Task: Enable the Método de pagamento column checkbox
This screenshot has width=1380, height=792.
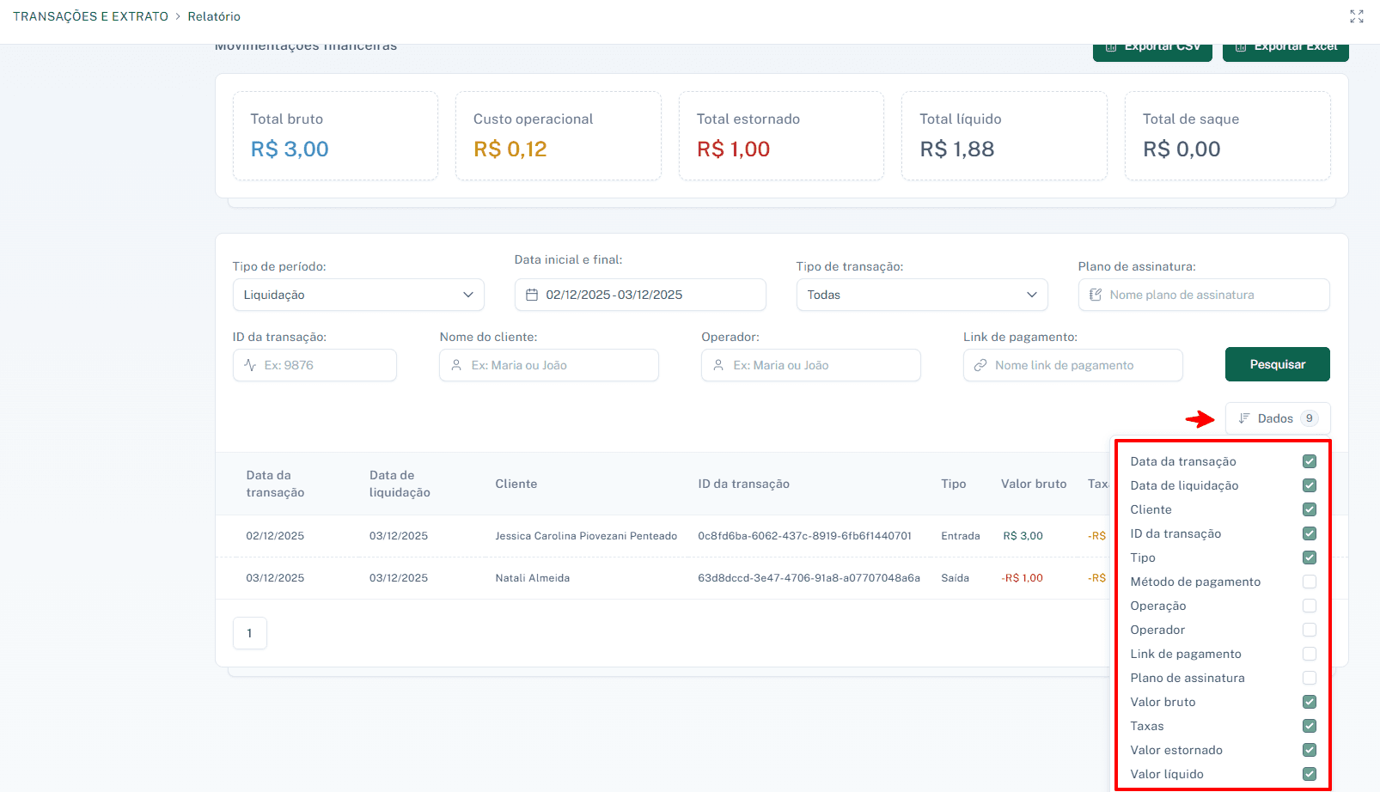Action: click(x=1309, y=582)
